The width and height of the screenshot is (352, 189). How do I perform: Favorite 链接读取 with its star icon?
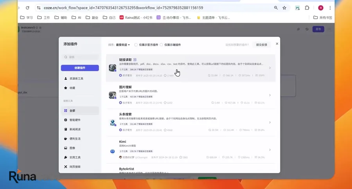click(165, 76)
